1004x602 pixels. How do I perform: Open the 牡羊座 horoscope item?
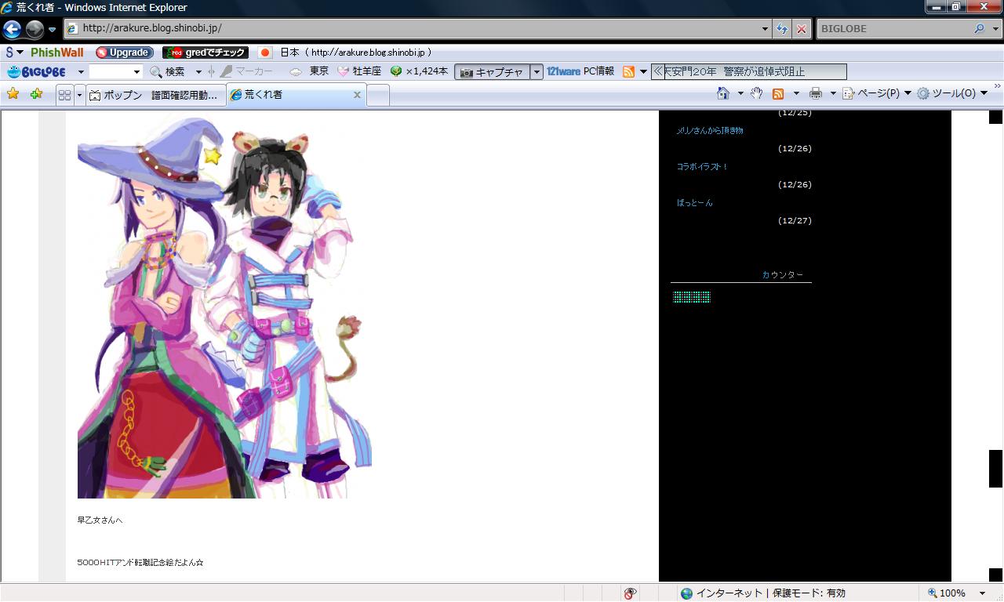[359, 71]
